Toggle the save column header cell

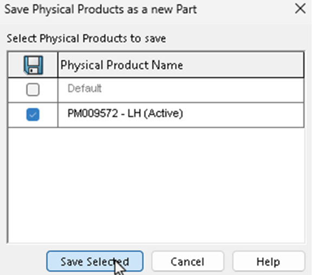coord(33,65)
